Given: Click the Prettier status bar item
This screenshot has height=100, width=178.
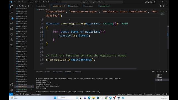Looking at the screenshot, I should pyautogui.click(x=157, y=94).
